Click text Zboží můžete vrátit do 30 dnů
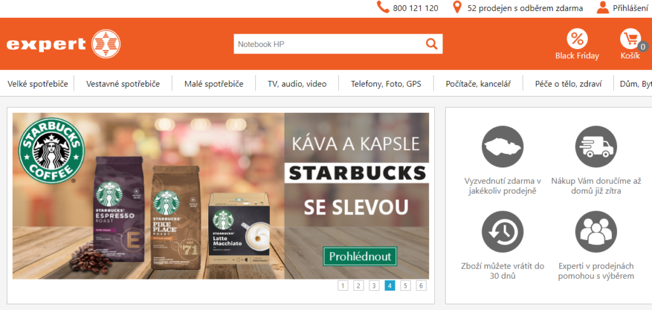This screenshot has width=652, height=310. [503, 271]
